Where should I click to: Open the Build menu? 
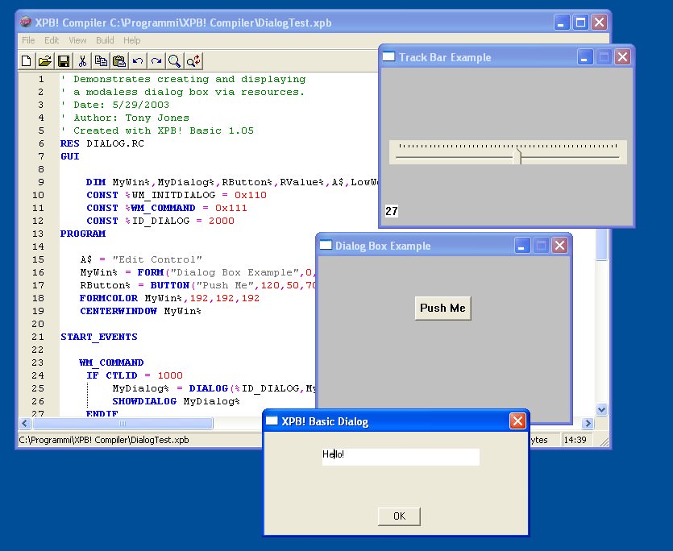pos(105,40)
